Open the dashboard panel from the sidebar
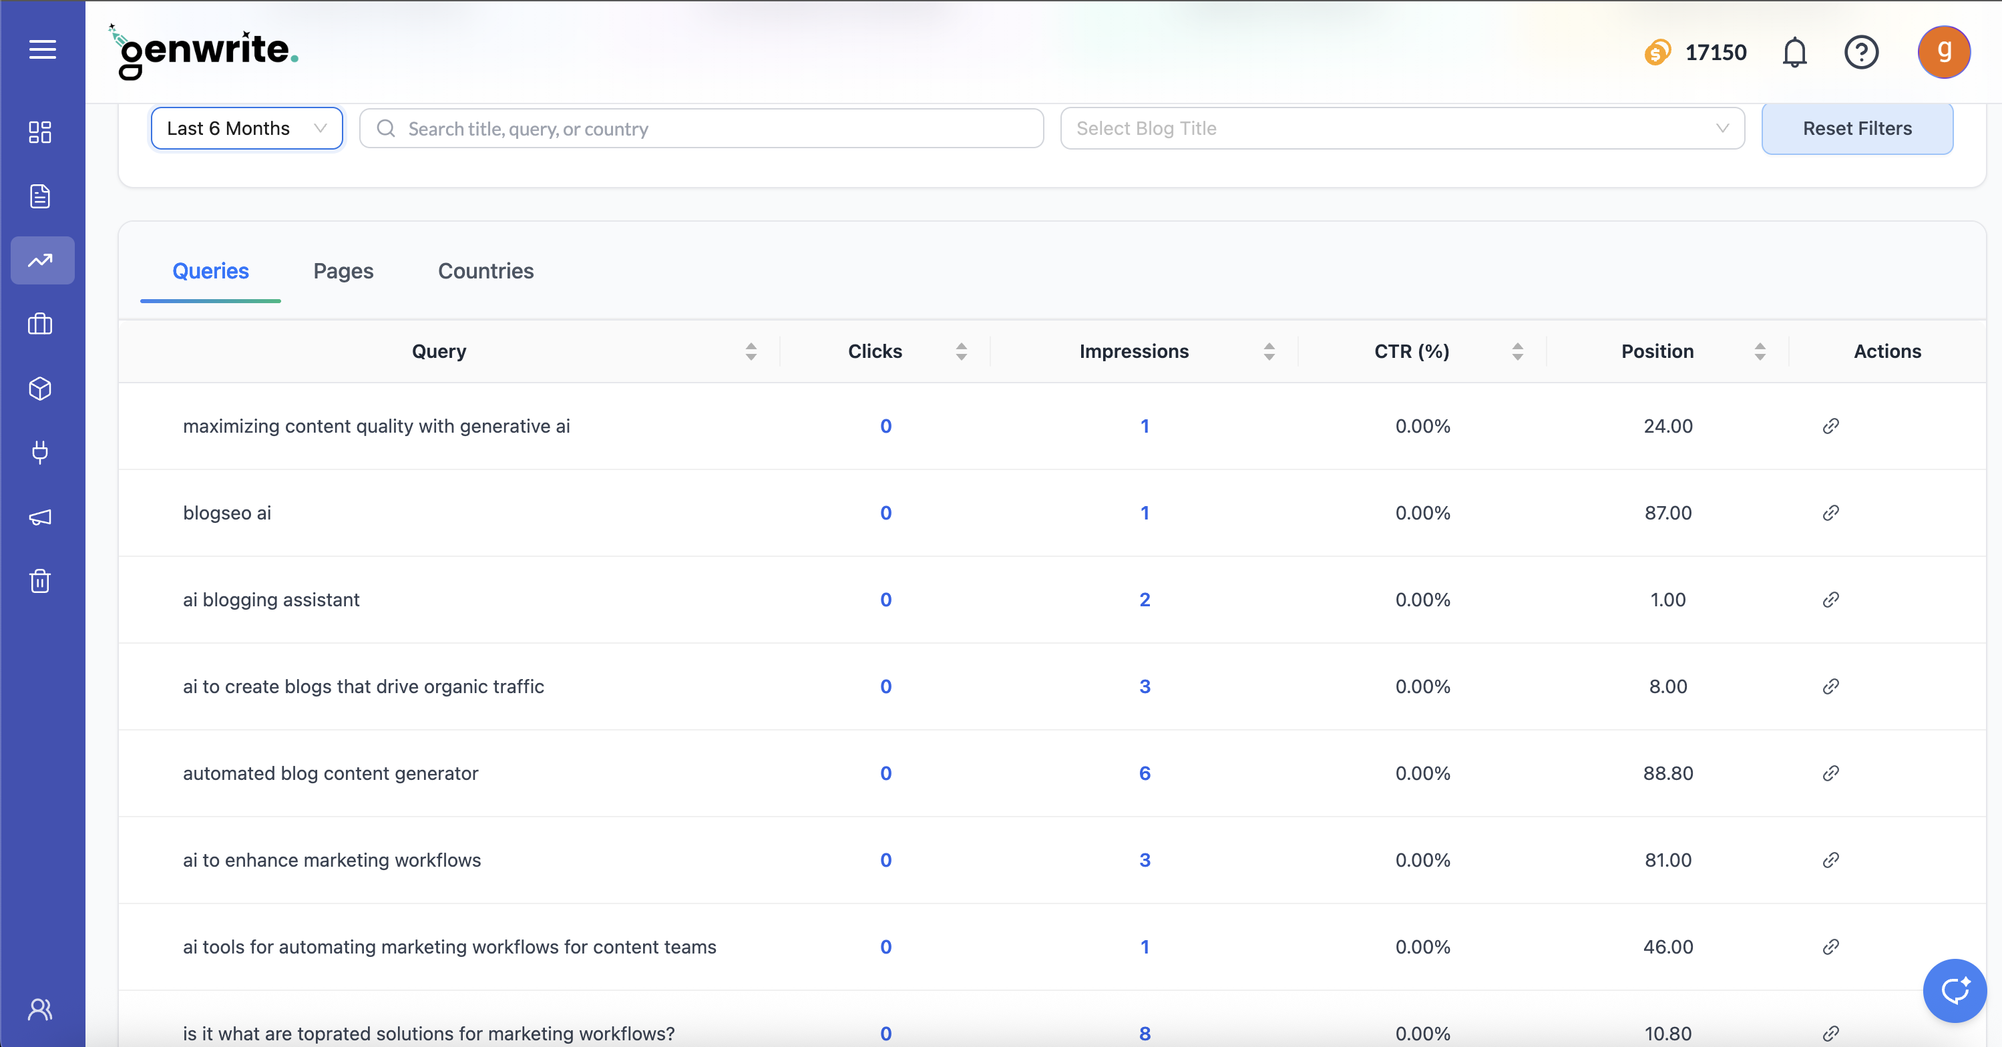 pos(41,132)
